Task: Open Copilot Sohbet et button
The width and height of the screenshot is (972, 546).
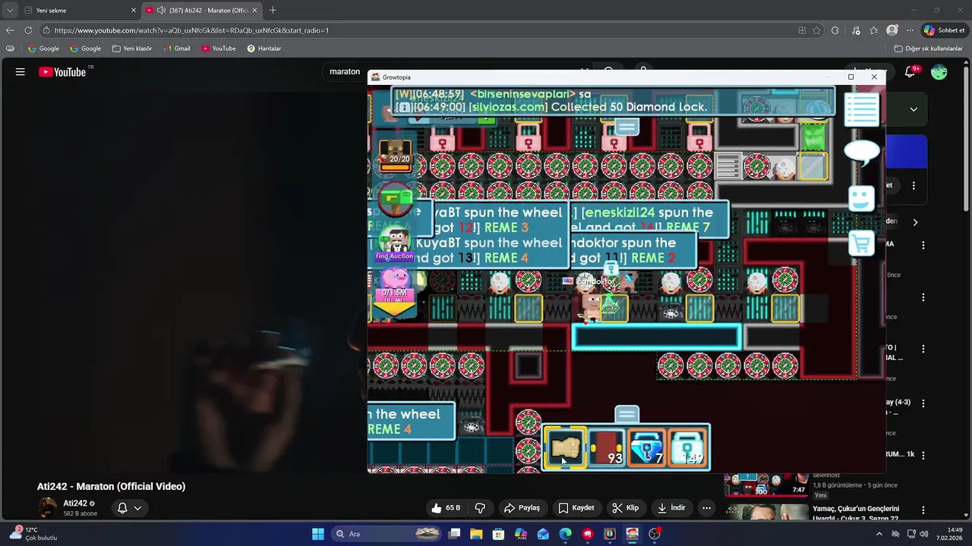Action: coord(944,30)
